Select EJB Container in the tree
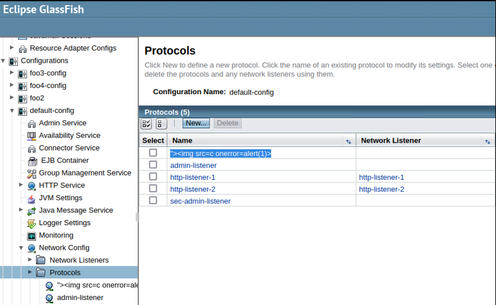Image resolution: width=496 pixels, height=305 pixels. 65,161
